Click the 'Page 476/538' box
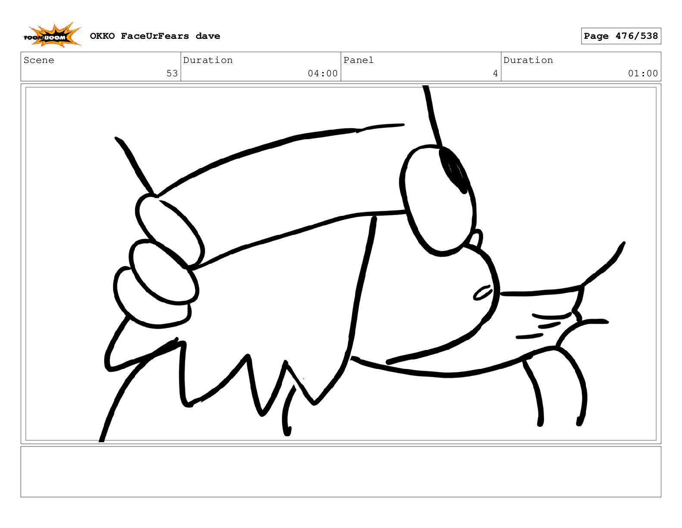The height and width of the screenshot is (528, 682). pos(621,36)
